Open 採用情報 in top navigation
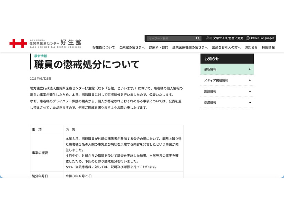The image size is (284, 213). coord(268,47)
